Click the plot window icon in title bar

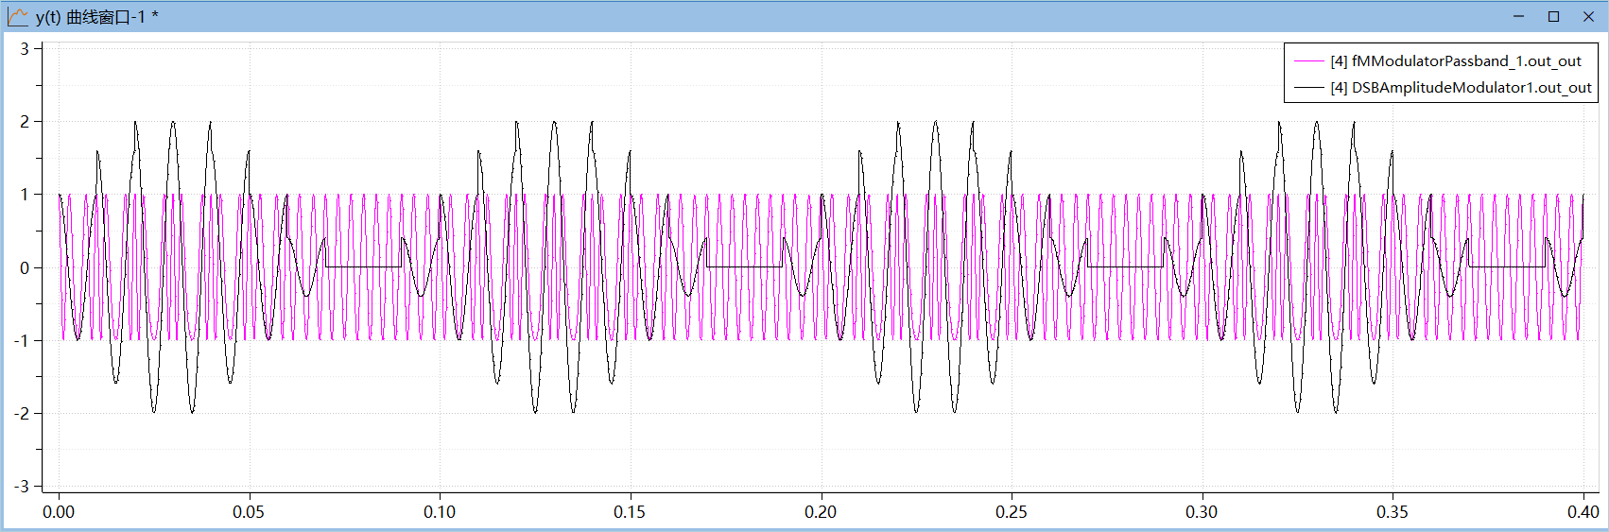click(x=18, y=16)
